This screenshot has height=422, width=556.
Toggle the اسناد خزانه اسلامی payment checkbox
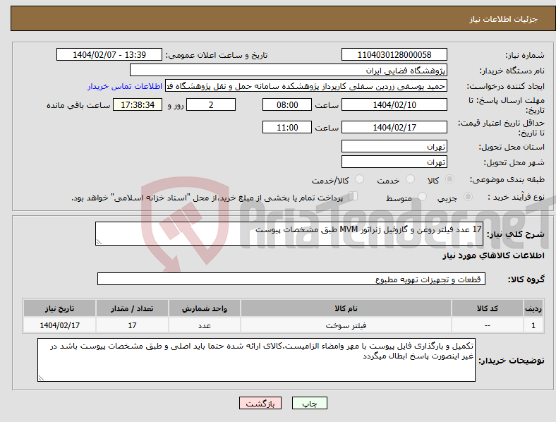click(x=353, y=196)
